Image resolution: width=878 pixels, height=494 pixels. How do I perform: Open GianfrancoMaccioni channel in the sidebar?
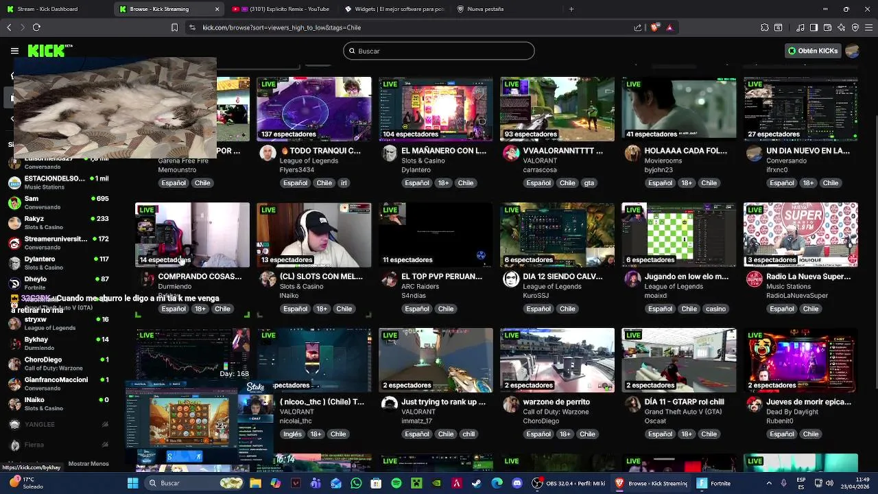pos(58,384)
